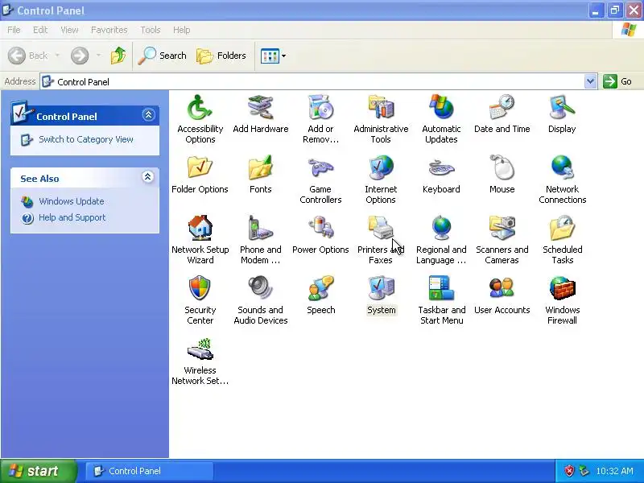Open Scheduled Tasks folder

tap(562, 240)
